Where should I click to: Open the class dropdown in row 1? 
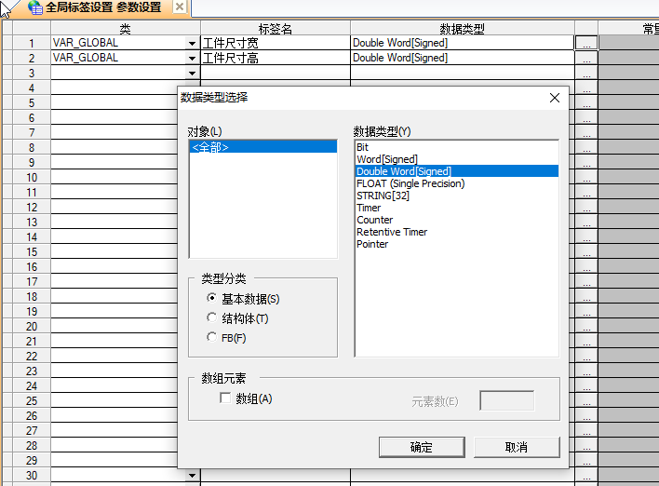coord(192,44)
